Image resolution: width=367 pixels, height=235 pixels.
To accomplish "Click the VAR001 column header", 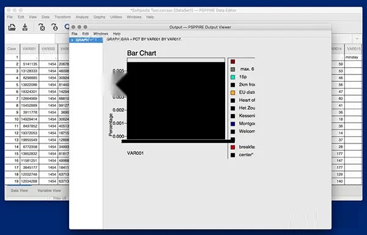I will click(29, 49).
